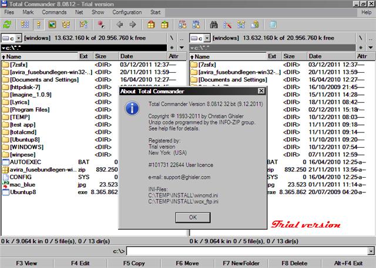The width and height of the screenshot is (376, 268).
Task: Close the About Total Commander dialog
Action: click(x=261, y=91)
